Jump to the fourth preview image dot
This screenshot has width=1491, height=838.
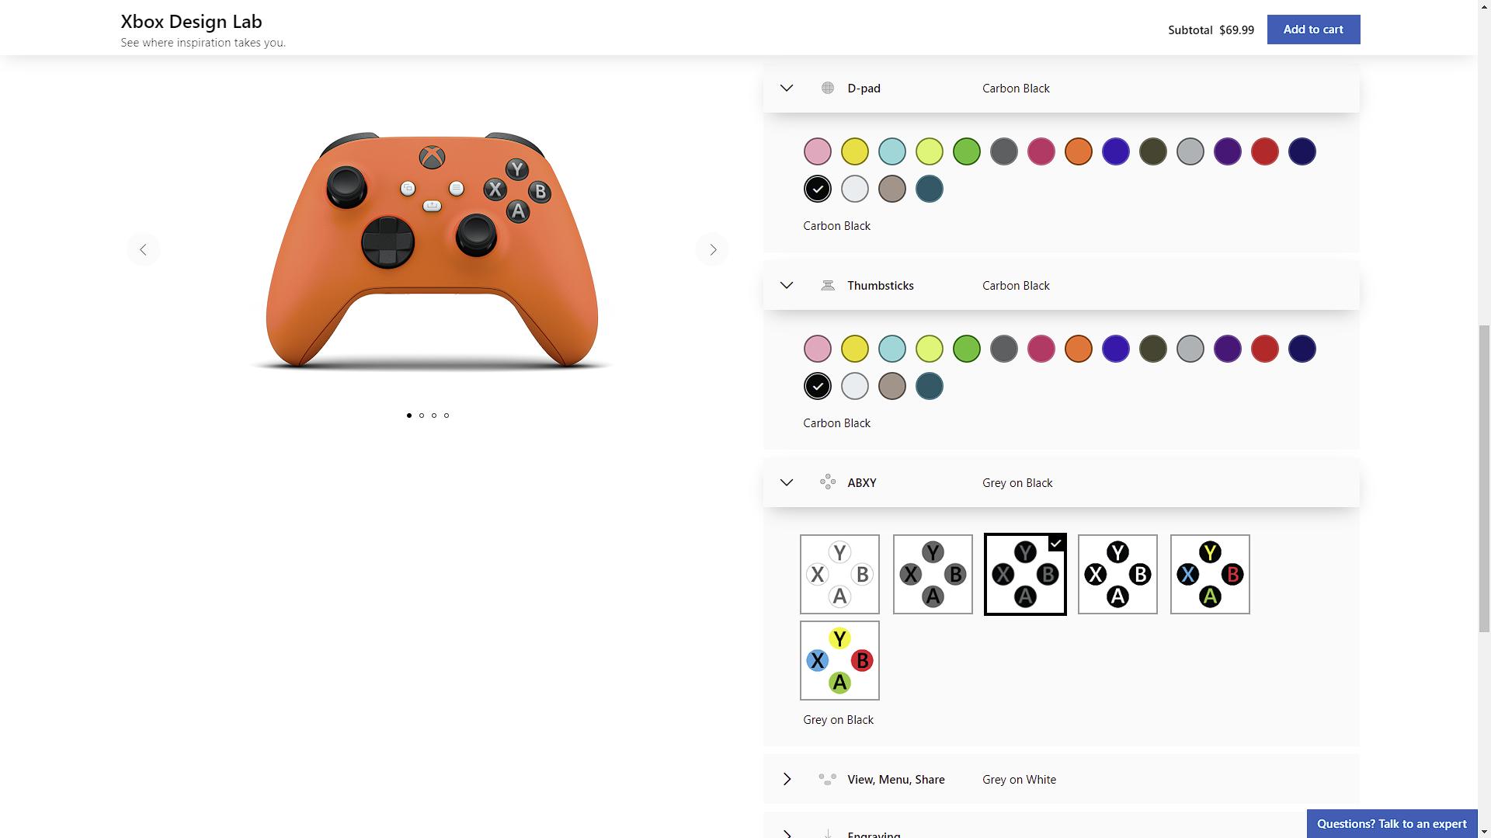[x=447, y=416]
